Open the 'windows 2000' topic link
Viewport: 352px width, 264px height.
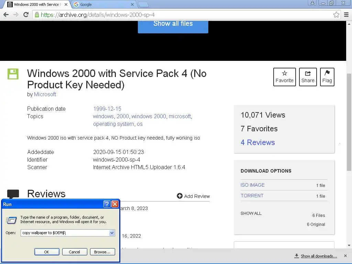point(148,116)
